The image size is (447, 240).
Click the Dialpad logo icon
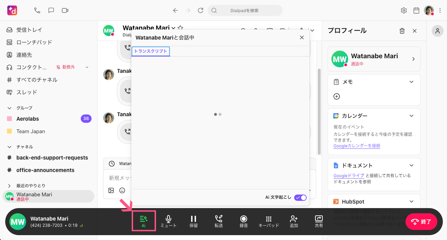pyautogui.click(x=12, y=10)
